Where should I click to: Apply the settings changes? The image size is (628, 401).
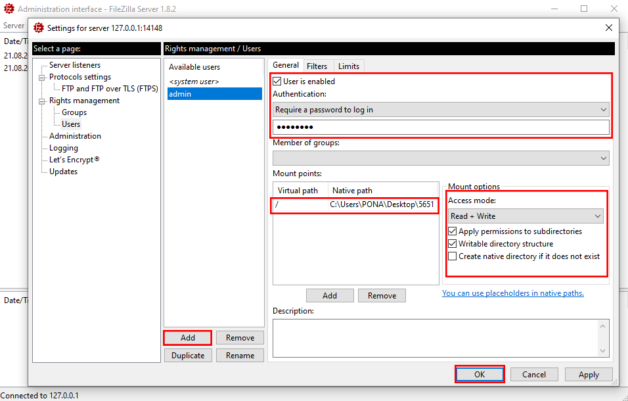click(x=589, y=375)
